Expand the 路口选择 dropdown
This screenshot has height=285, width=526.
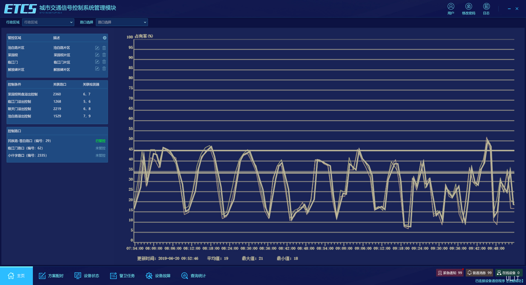coord(122,22)
